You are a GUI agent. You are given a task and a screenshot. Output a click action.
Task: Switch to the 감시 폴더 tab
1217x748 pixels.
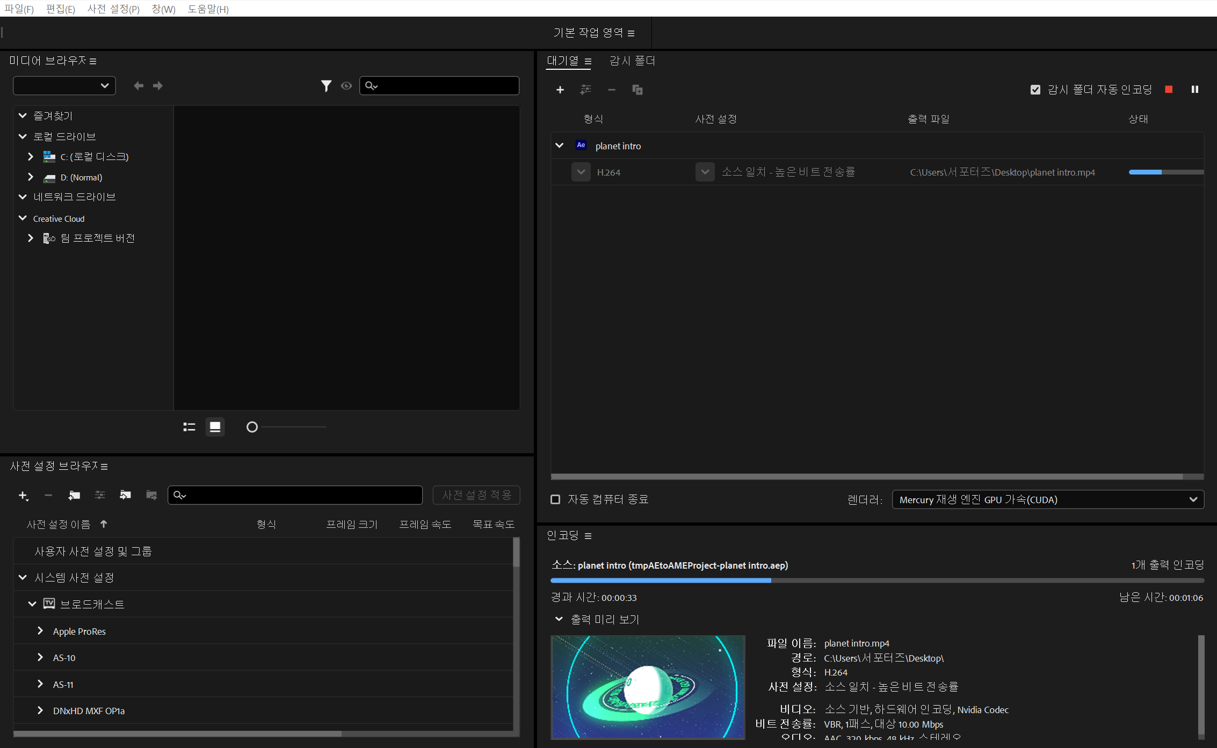point(632,61)
